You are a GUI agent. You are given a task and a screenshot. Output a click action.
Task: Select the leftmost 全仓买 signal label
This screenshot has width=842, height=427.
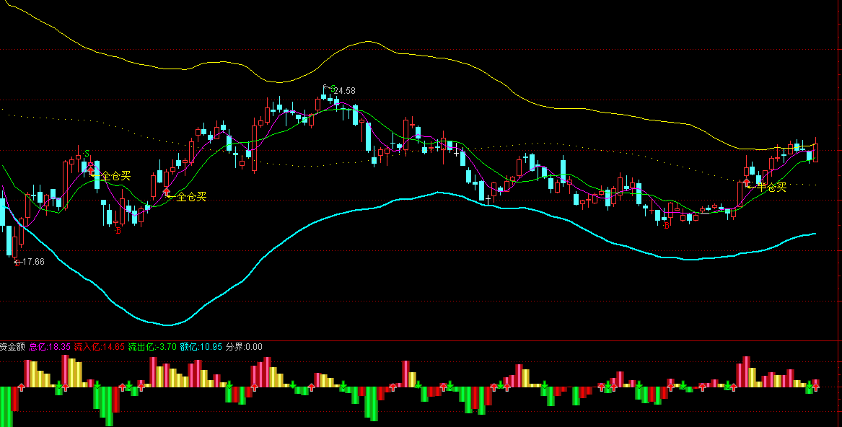pyautogui.click(x=116, y=176)
